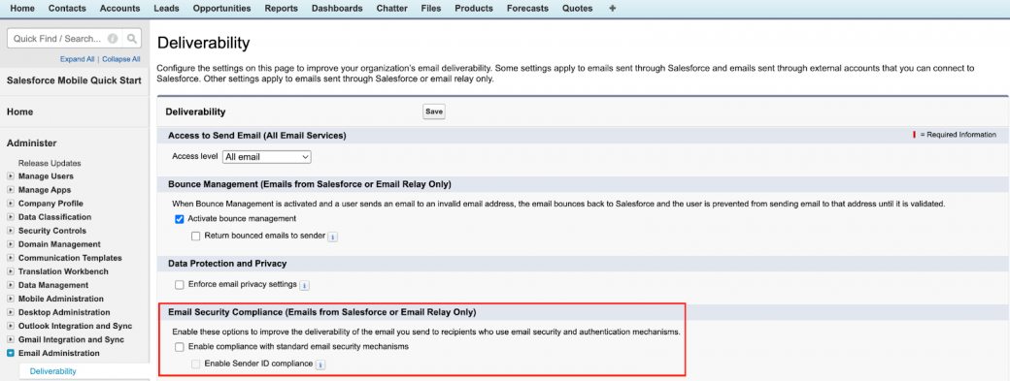Click the Save button
Image resolution: width=1010 pixels, height=381 pixels.
(434, 111)
